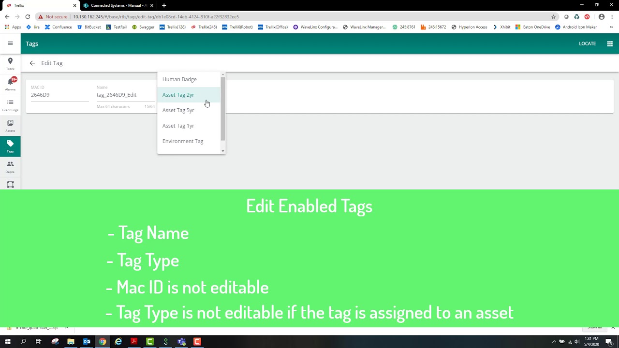Open the Hyperion Access bookmark
Screen dimensions: 619x348
[x=469, y=27]
